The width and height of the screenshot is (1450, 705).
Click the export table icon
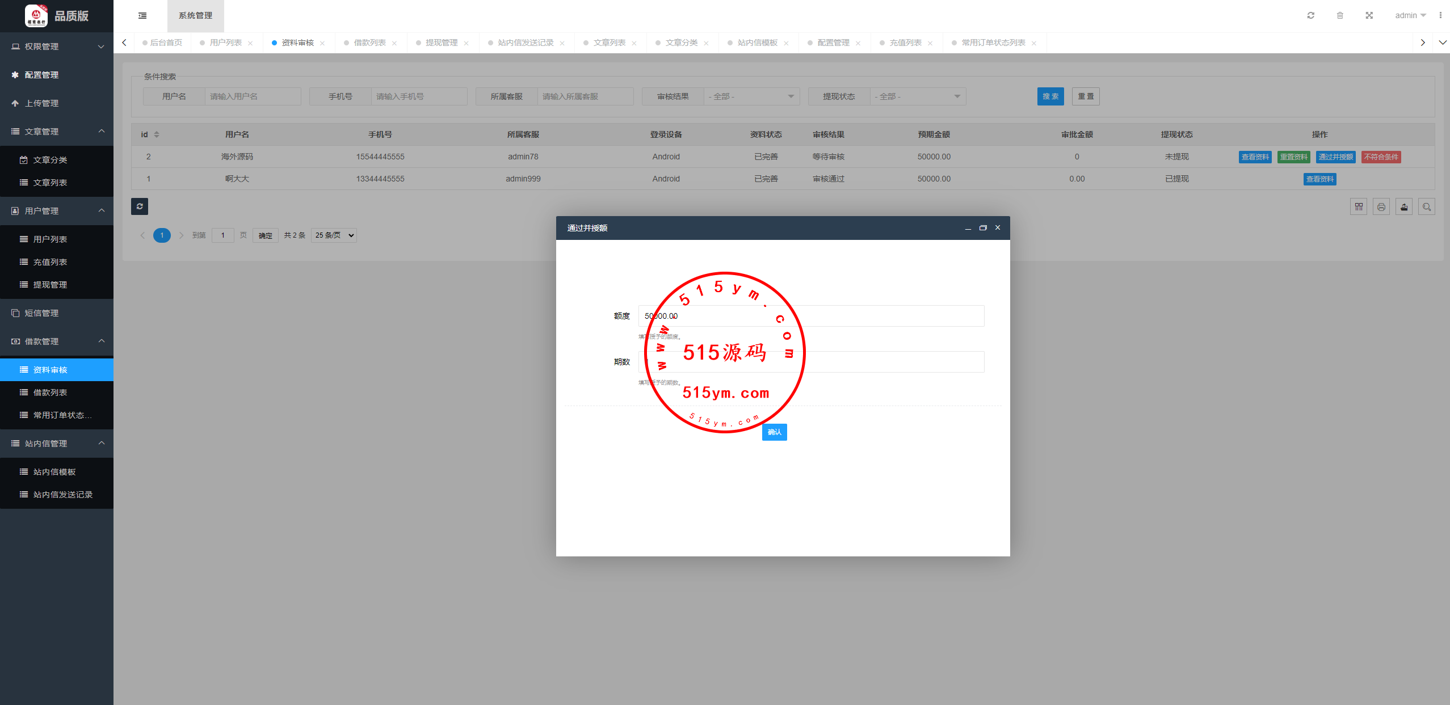tap(1404, 207)
